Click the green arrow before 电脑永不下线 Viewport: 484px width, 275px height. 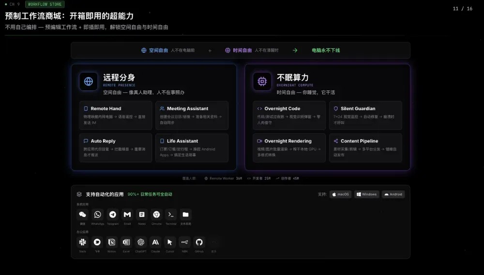pyautogui.click(x=295, y=50)
